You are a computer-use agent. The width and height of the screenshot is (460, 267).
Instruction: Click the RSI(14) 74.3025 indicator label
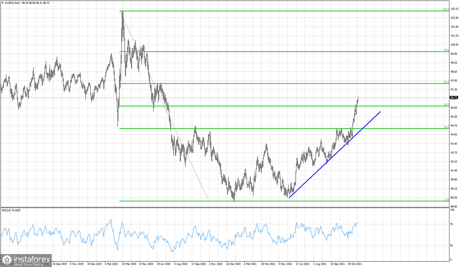click(x=11, y=210)
